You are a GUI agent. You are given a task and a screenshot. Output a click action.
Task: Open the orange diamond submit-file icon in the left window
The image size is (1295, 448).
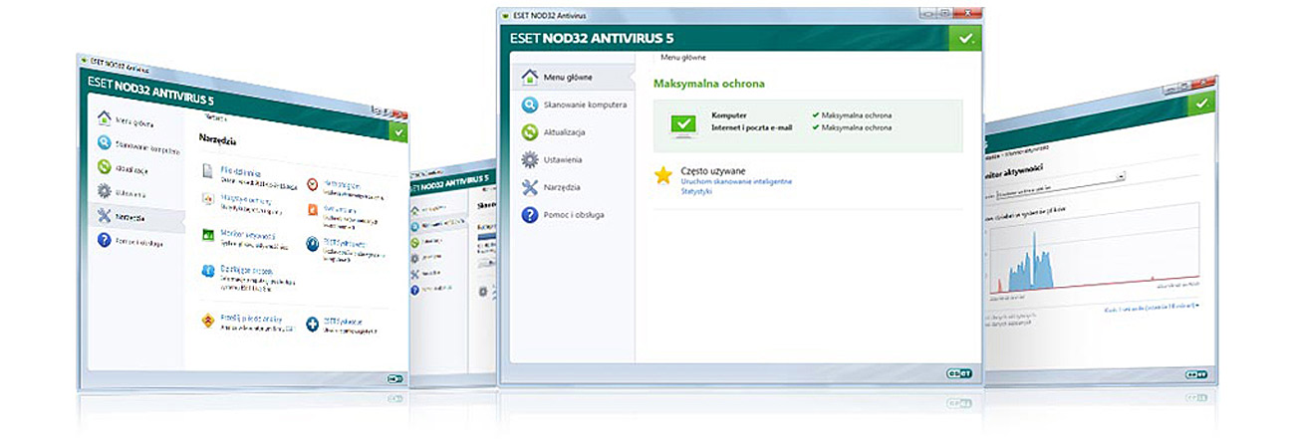coord(208,320)
